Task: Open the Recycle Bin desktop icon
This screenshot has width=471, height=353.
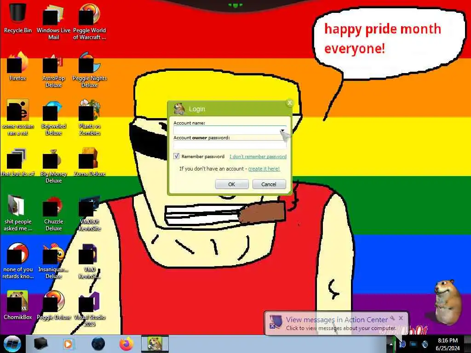Action: pos(18,18)
